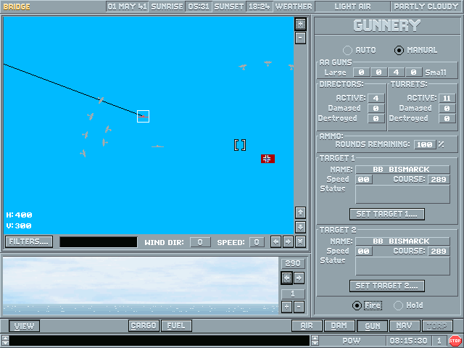This screenshot has width=464, height=348.
Task: Zoom out the tactical map with minus icon
Action: tap(300, 38)
